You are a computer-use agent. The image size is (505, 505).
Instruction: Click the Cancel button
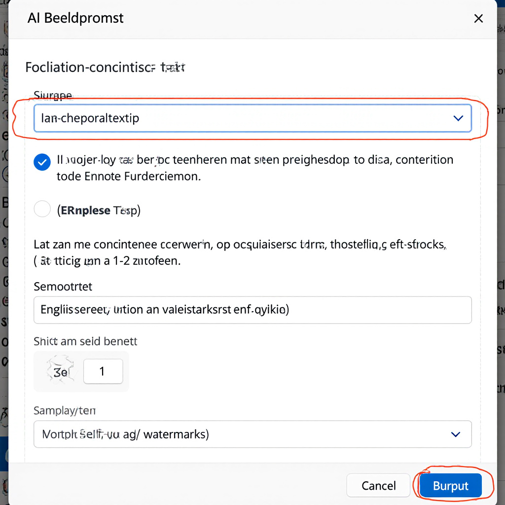pyautogui.click(x=378, y=485)
